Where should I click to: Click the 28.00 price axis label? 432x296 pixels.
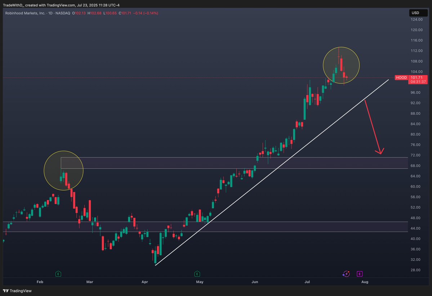415,270
